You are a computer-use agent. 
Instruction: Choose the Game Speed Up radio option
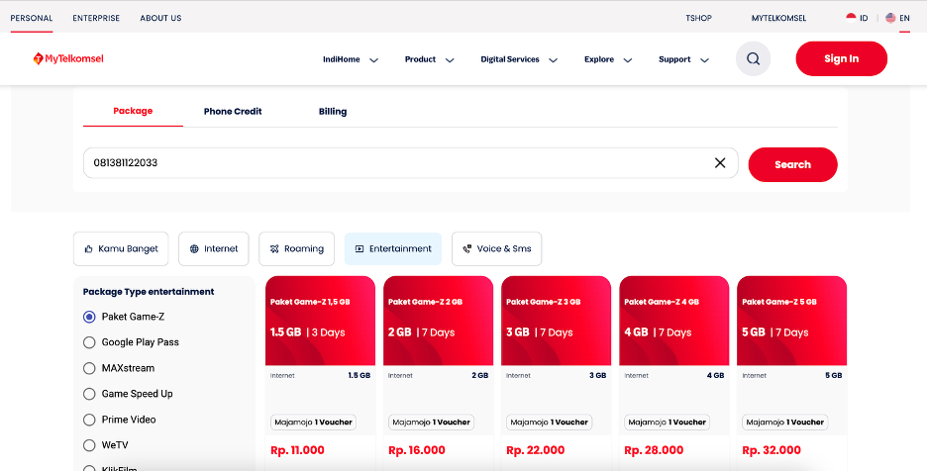point(89,394)
